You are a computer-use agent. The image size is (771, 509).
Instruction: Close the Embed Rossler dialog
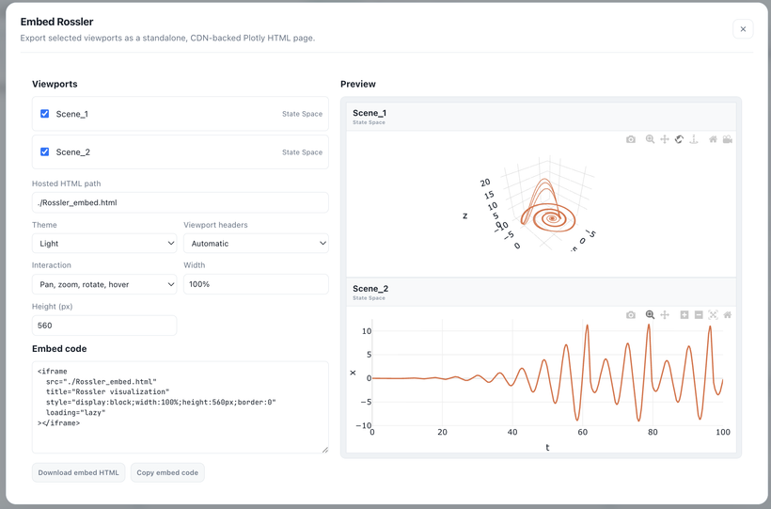[743, 29]
